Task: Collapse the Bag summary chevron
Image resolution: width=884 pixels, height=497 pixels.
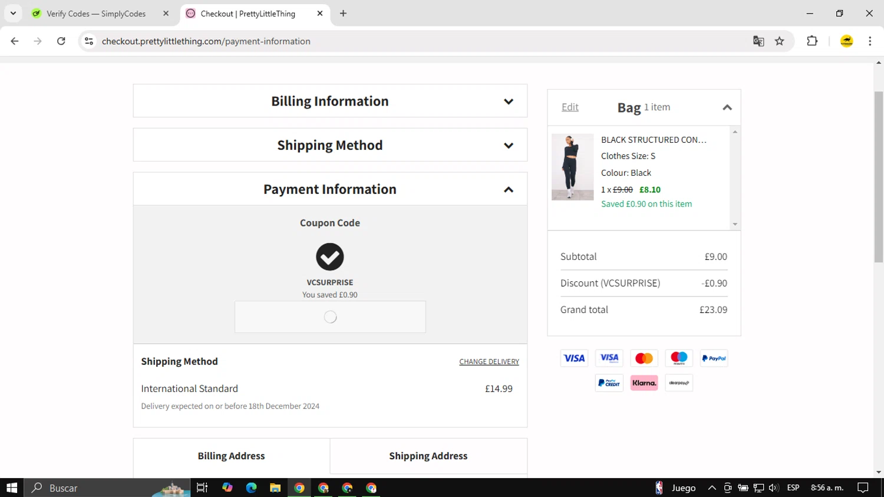Action: 727,107
